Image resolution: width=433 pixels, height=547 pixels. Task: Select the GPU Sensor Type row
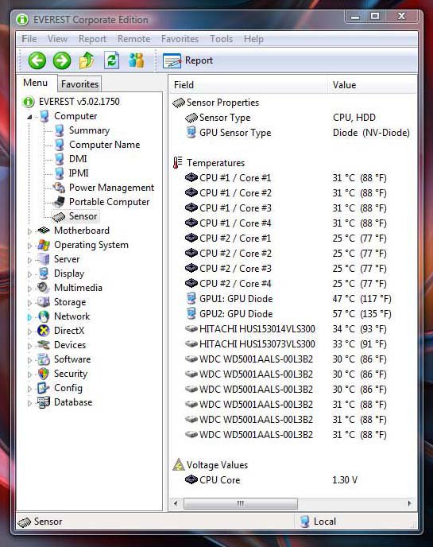click(x=297, y=133)
